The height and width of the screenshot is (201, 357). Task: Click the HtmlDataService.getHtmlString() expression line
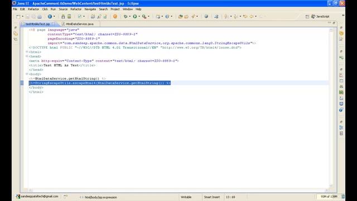point(67,79)
